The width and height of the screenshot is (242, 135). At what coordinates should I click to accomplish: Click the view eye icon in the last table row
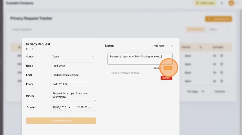(x=215, y=81)
